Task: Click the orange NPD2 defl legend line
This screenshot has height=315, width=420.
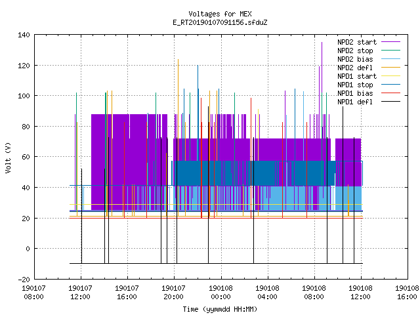Action: coord(391,67)
